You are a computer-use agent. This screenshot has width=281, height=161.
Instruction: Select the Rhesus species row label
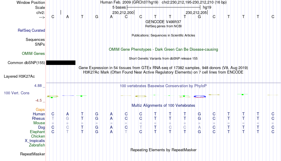38,119
